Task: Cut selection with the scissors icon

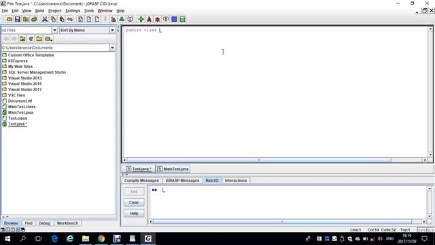Action: point(45,19)
